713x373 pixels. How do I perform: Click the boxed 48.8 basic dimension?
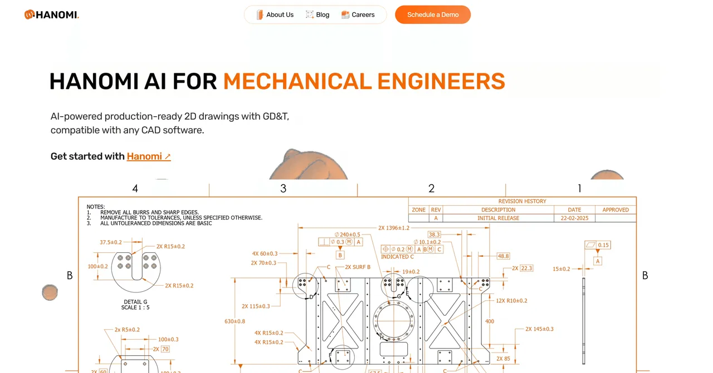503,256
